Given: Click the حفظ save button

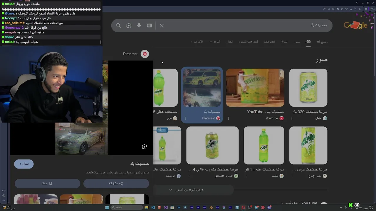Looking at the screenshot, I should [47, 183].
